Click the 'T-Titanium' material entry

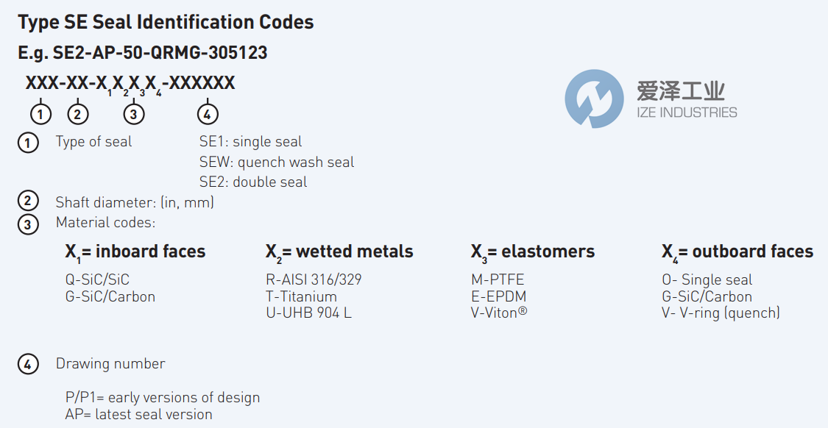(301, 296)
